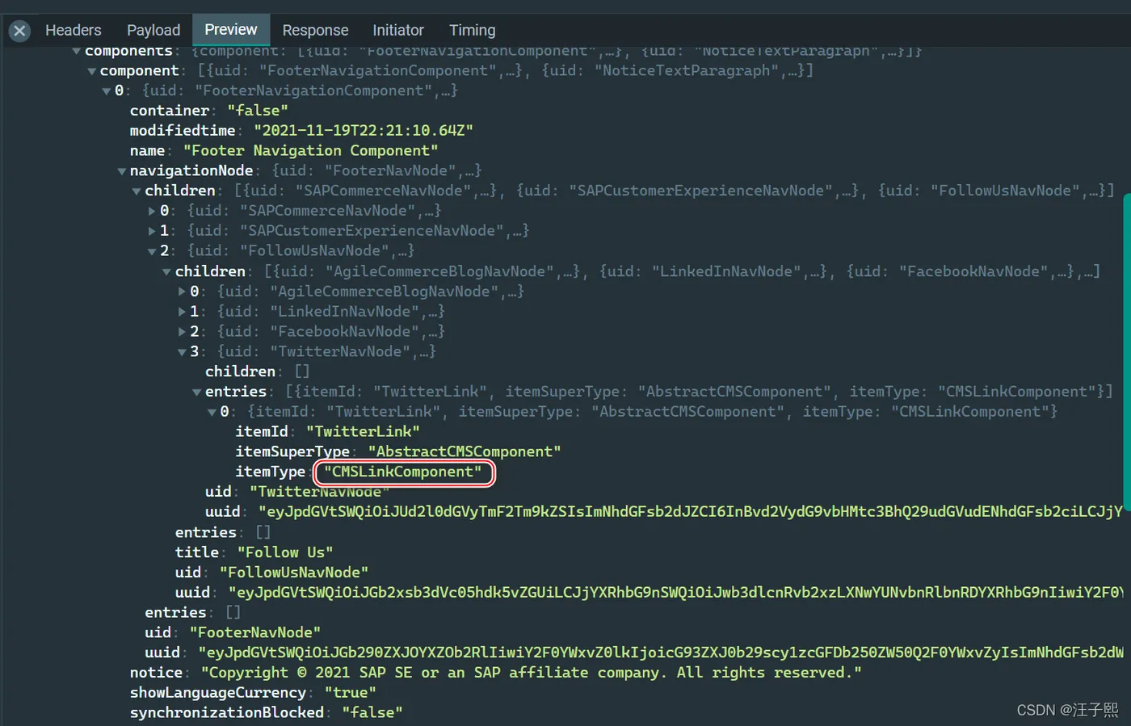Collapse item 3 TwitterNavNode
This screenshot has height=726, width=1131.
point(182,352)
